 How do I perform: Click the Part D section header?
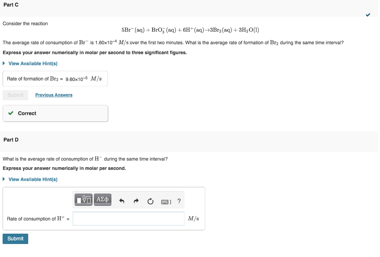click(11, 140)
